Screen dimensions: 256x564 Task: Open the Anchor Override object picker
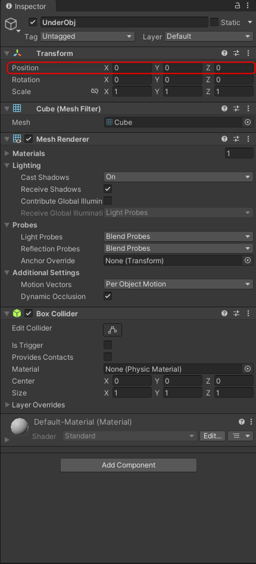tap(248, 261)
